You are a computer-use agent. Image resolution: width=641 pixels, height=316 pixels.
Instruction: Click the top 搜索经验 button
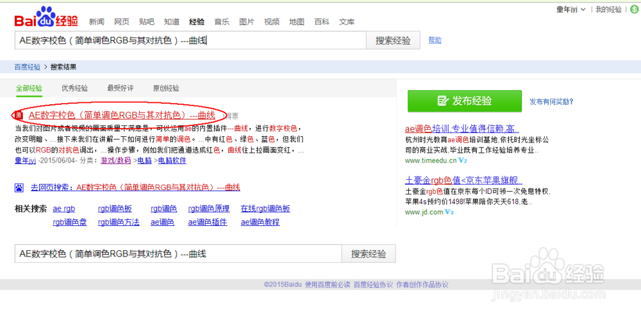pos(394,40)
